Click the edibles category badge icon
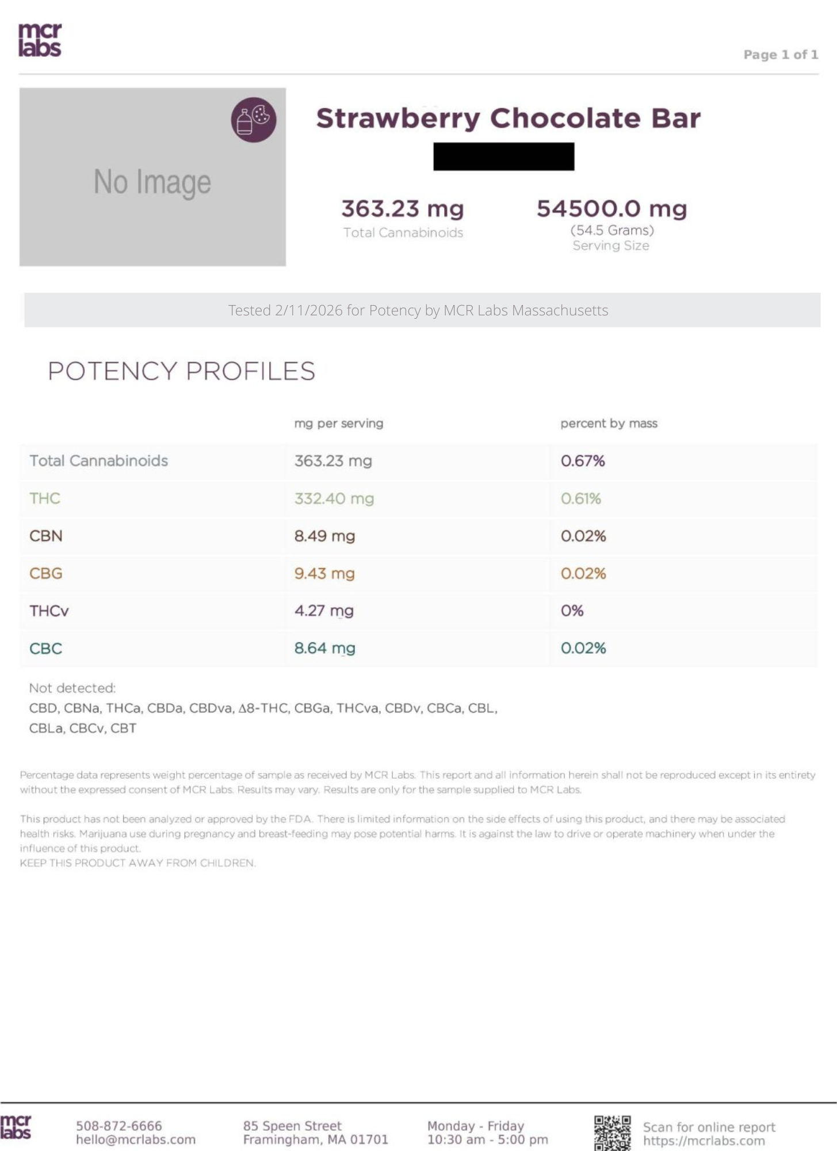Screen dimensions: 837x1151 [254, 120]
